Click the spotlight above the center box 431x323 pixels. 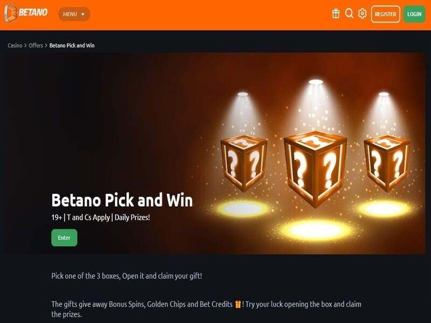[x=316, y=82]
